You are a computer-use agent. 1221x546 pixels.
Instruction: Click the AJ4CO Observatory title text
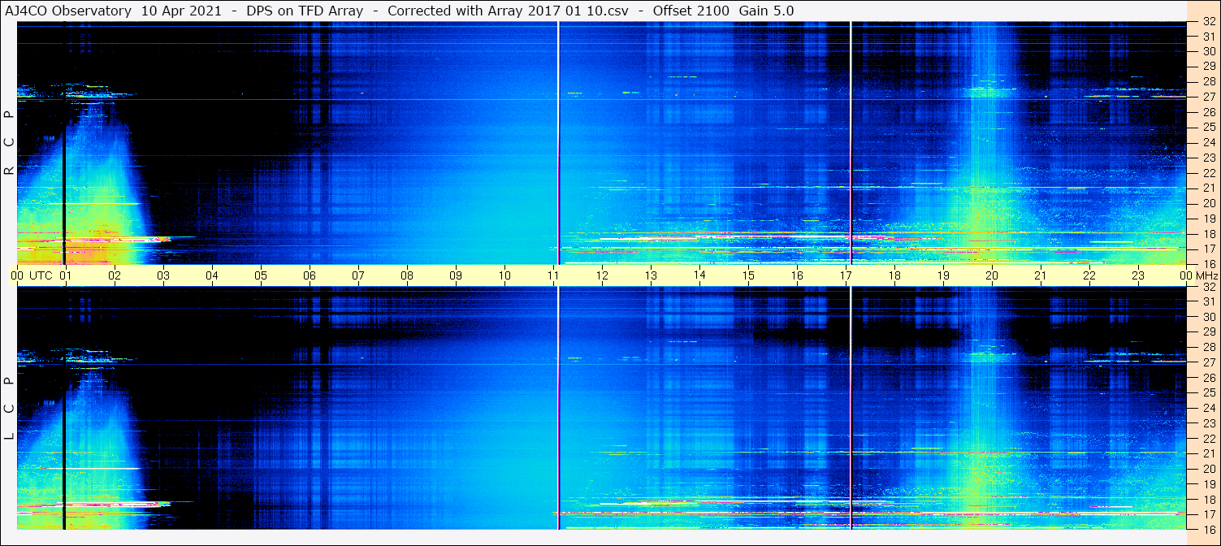click(x=68, y=11)
